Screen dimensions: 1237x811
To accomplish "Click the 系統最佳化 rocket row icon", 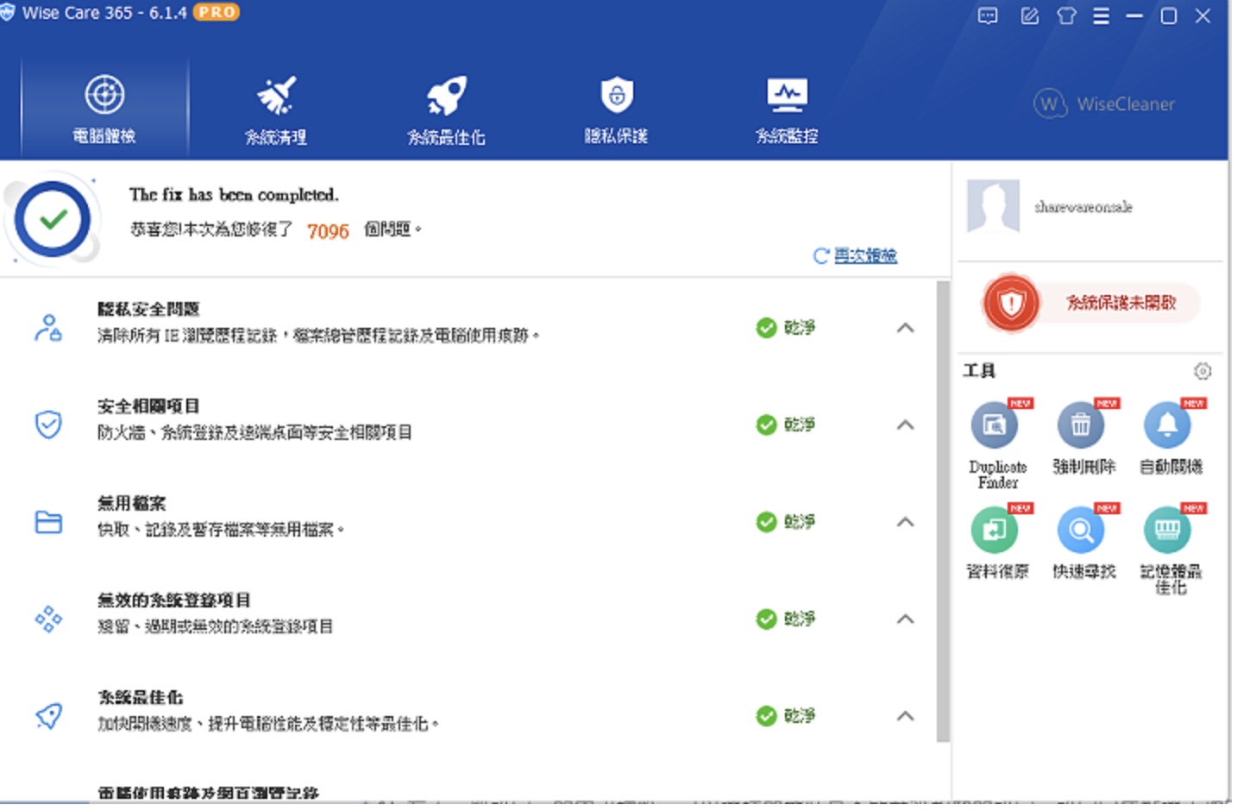I will (48, 716).
